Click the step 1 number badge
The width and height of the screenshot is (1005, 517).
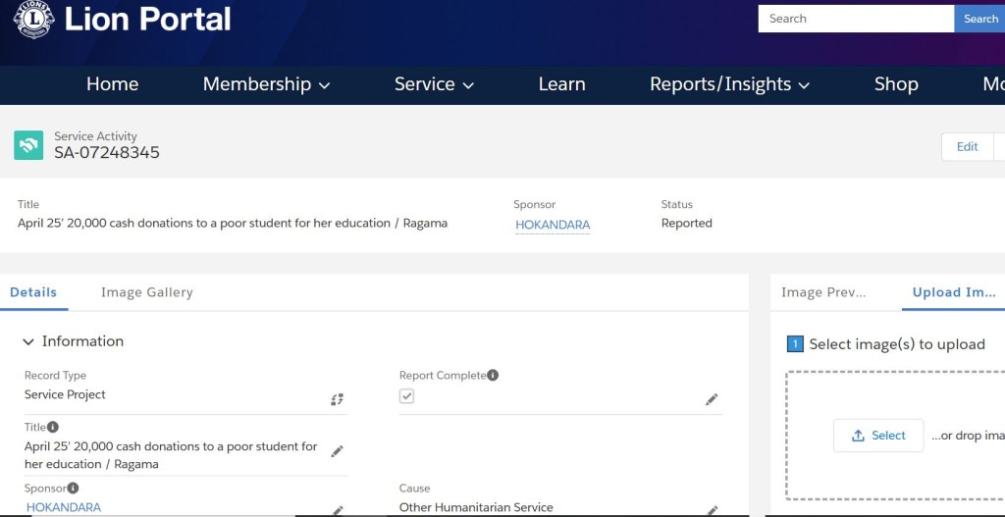(795, 344)
